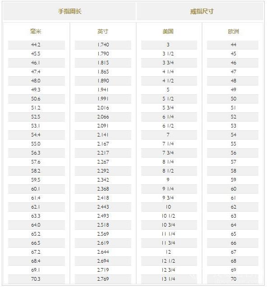Viewport: 267px width, 287px height.
Task: Select the 毫米 column heading
Action: coord(36,31)
